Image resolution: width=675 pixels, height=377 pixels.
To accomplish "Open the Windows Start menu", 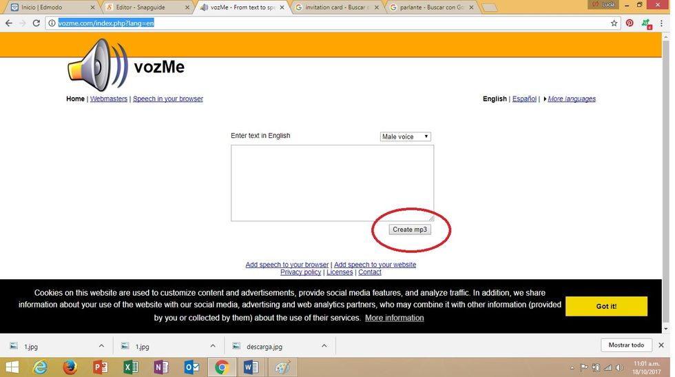I will tap(12, 367).
